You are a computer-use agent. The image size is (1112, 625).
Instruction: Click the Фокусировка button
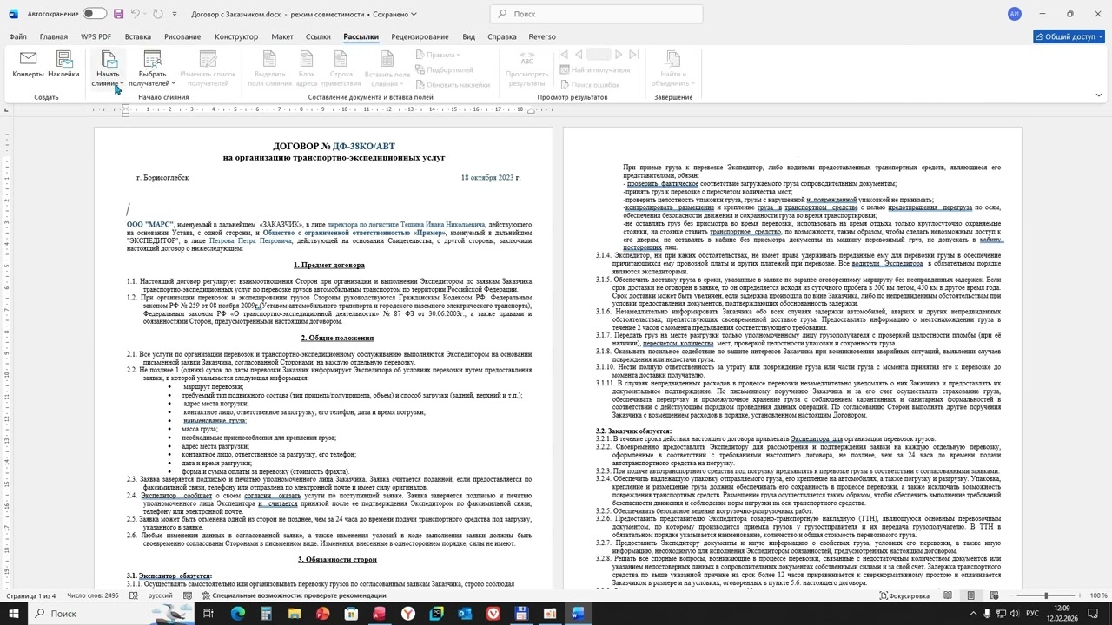coord(903,596)
